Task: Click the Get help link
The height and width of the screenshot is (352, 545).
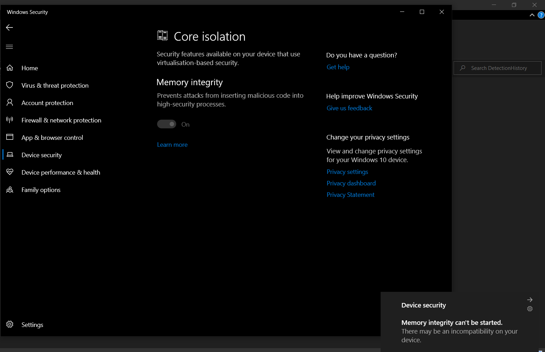Action: 338,67
